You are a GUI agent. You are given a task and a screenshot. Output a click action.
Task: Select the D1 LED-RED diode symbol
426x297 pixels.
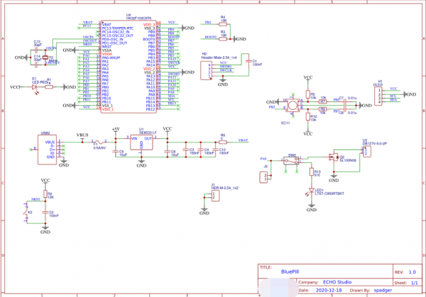point(34,86)
